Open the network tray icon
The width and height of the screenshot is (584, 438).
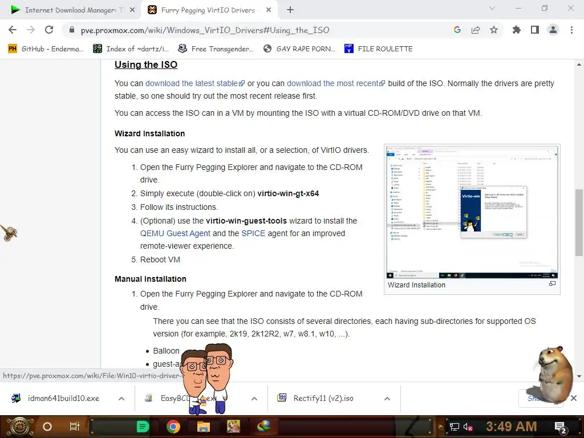[x=454, y=427]
